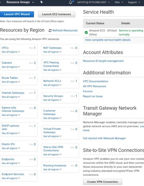The width and height of the screenshot is (144, 186).
Task: Expand See all regions under Security Groups
Action: coord(52,100)
